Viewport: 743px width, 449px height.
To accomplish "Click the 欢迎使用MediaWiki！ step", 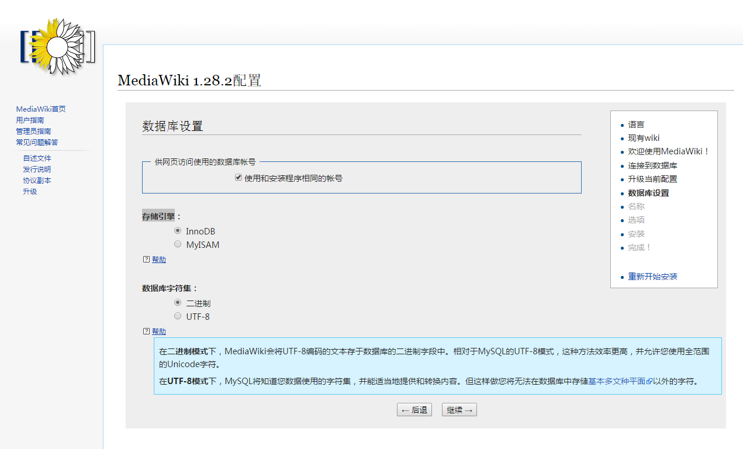I will pyautogui.click(x=669, y=151).
